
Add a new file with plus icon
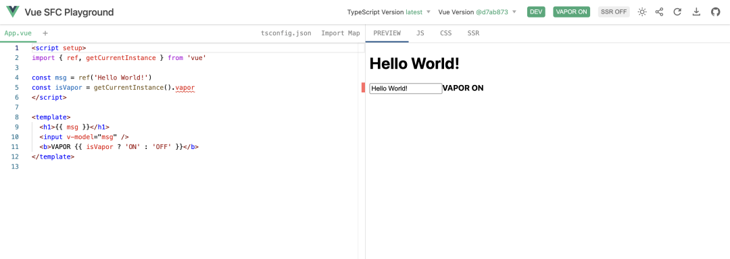point(45,34)
